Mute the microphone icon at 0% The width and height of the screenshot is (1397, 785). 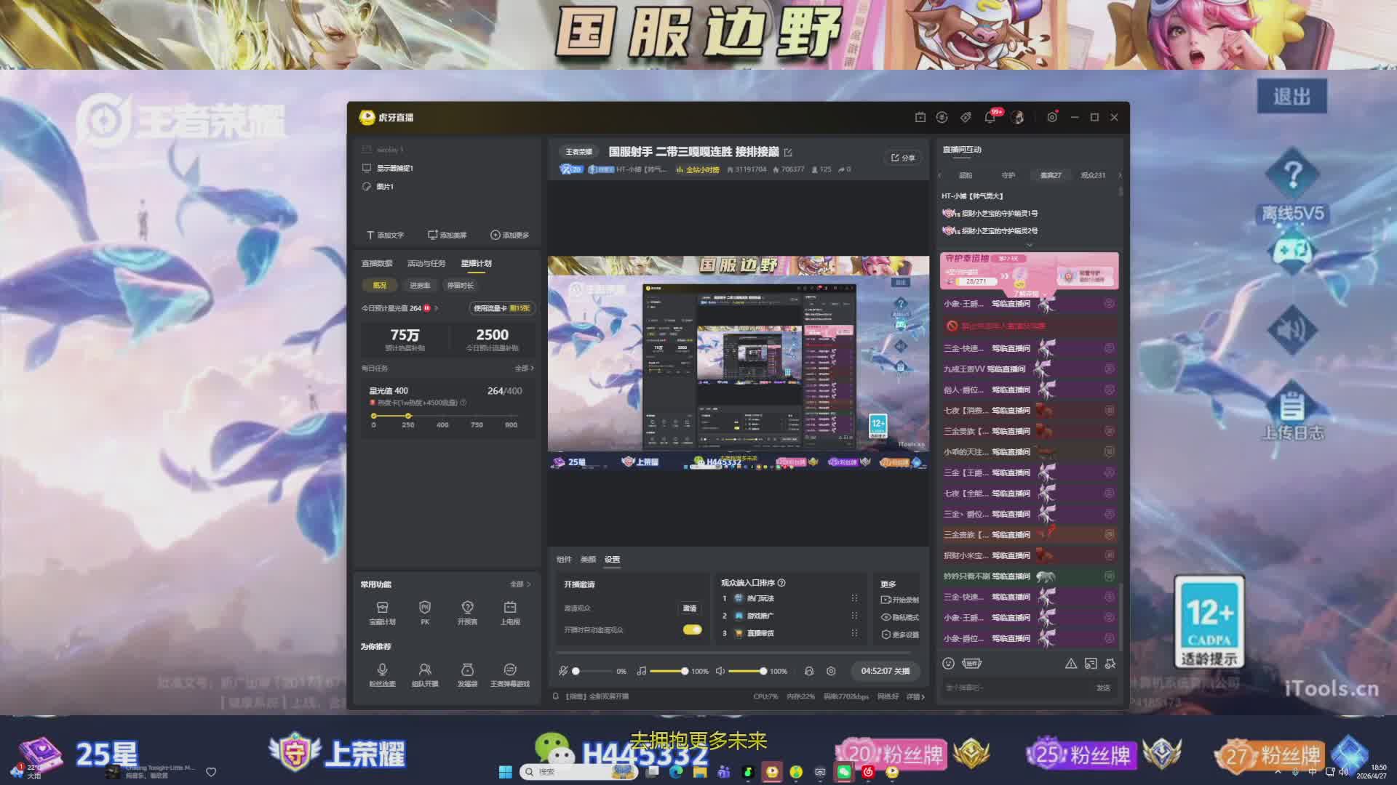tap(562, 671)
